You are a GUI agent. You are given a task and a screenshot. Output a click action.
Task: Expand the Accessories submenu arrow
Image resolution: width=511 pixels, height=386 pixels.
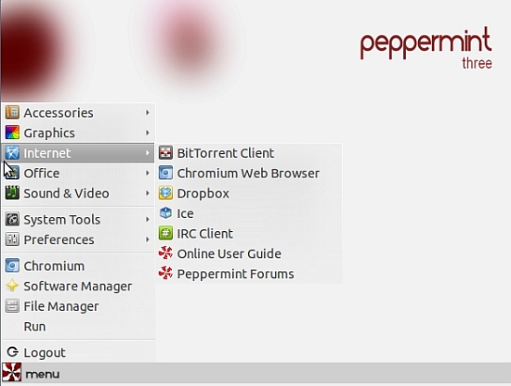click(x=148, y=112)
